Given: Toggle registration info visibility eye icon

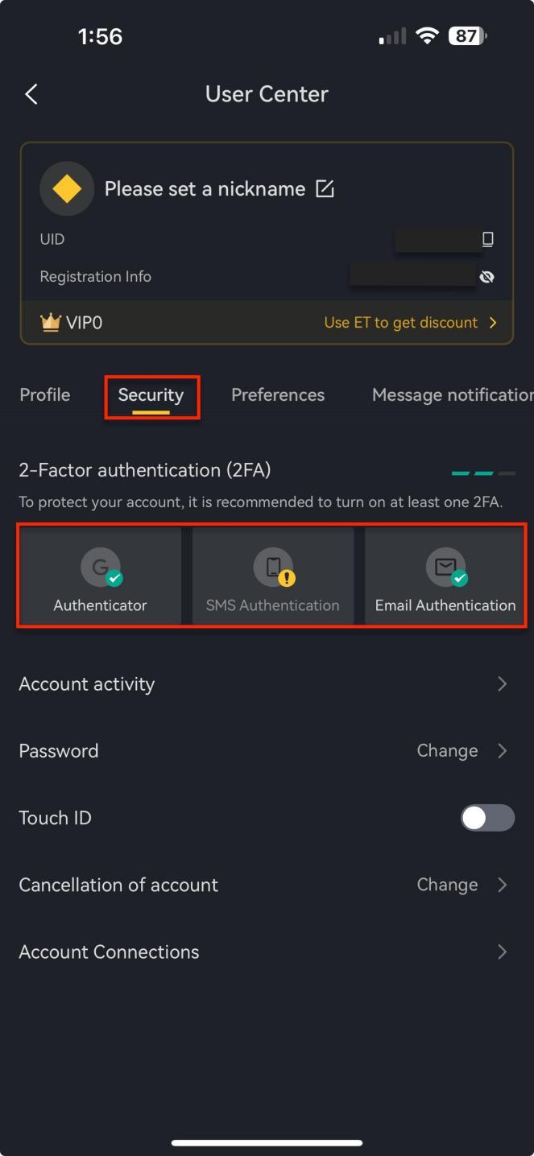Looking at the screenshot, I should point(486,277).
